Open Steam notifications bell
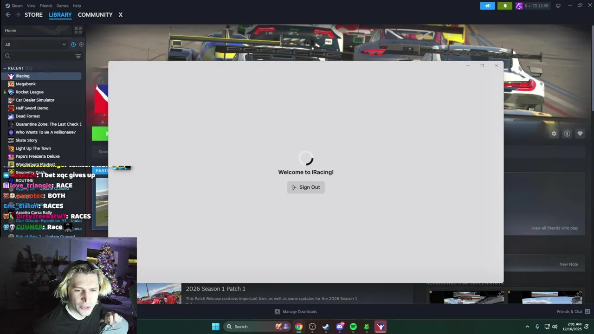Screen dimensions: 594x334 (x=505, y=6)
